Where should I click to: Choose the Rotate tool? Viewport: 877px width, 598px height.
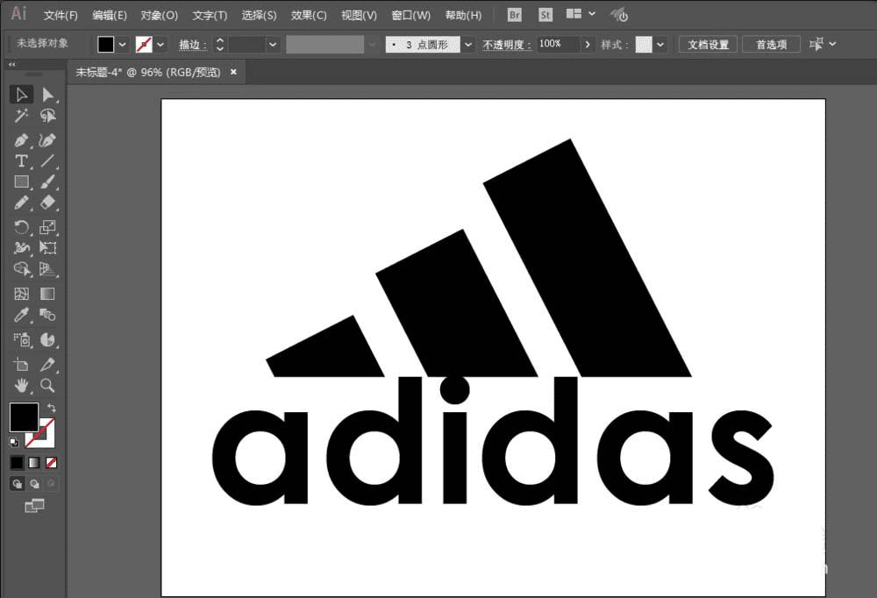(21, 227)
